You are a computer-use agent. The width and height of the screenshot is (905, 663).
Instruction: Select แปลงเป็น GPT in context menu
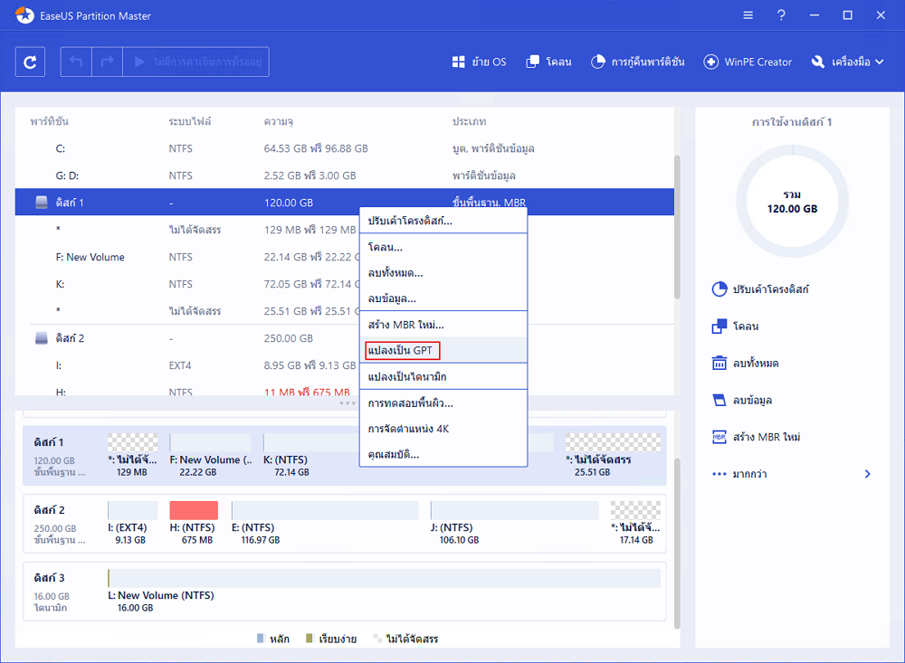click(443, 350)
